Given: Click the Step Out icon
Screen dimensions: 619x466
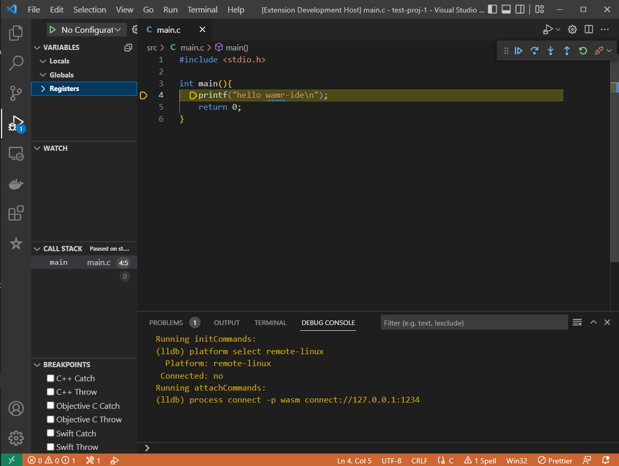Looking at the screenshot, I should point(567,50).
